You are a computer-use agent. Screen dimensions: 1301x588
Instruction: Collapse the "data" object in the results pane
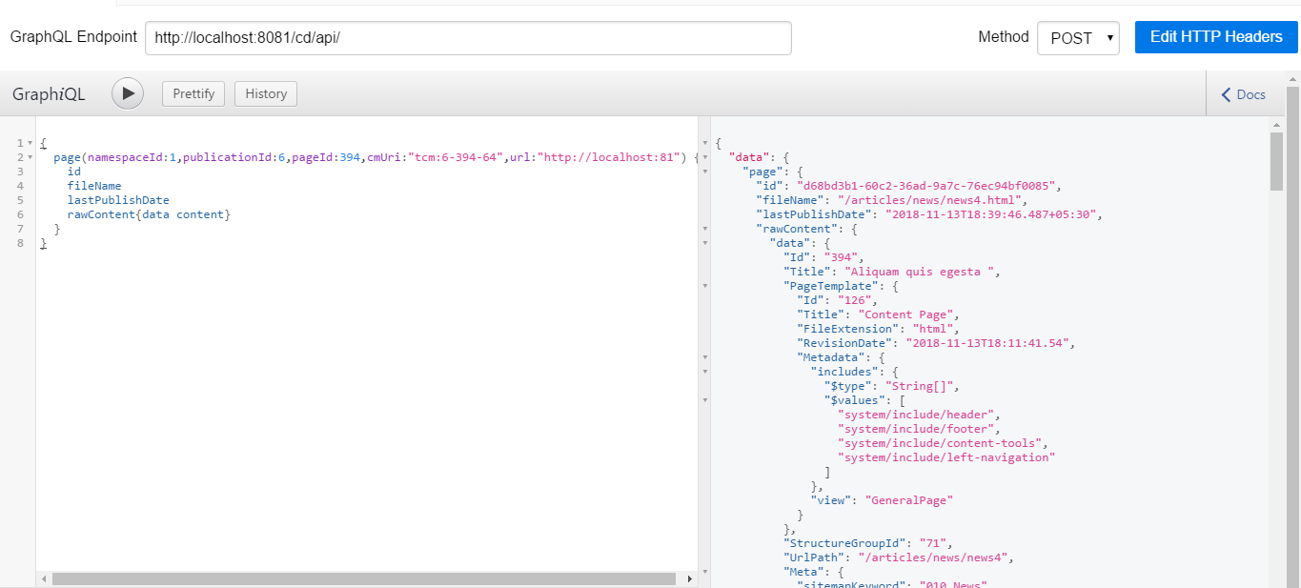pos(703,158)
